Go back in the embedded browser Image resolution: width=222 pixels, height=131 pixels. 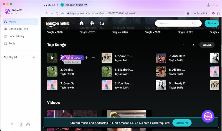[x=47, y=13]
